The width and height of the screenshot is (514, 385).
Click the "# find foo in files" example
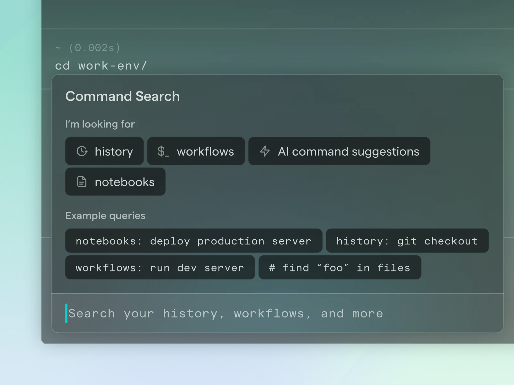pyautogui.click(x=339, y=268)
